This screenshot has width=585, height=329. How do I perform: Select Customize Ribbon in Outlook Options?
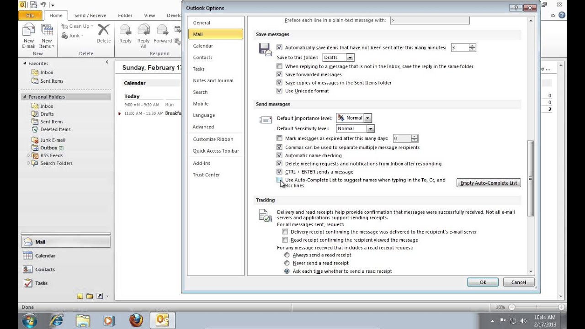216,139
